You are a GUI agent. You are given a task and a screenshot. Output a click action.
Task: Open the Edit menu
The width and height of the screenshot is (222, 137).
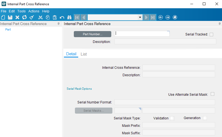pos(12,11)
